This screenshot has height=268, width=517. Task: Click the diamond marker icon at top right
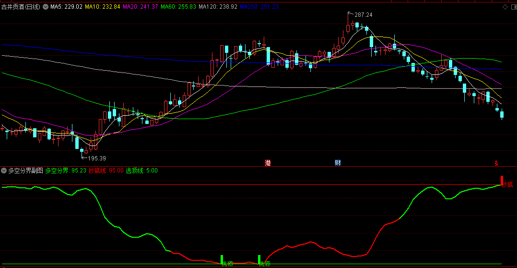pos(505,7)
